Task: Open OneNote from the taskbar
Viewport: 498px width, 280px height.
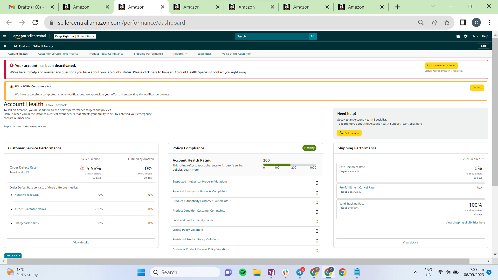Action: [271, 272]
